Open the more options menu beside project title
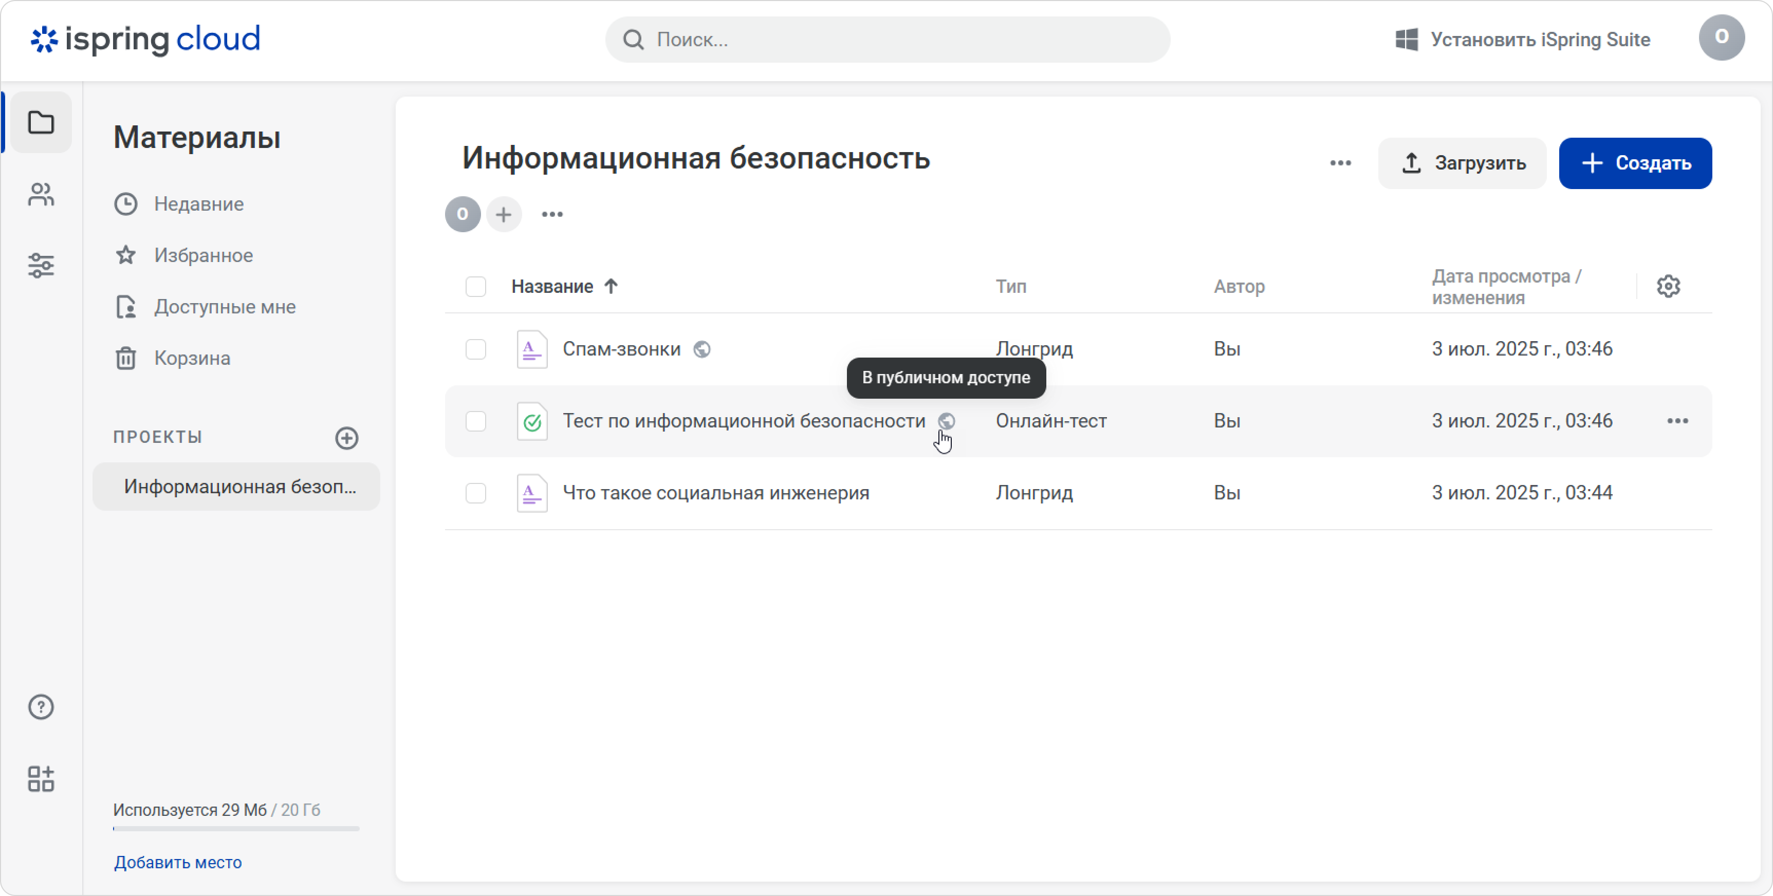Screen dimensions: 1773x896 point(1340,163)
